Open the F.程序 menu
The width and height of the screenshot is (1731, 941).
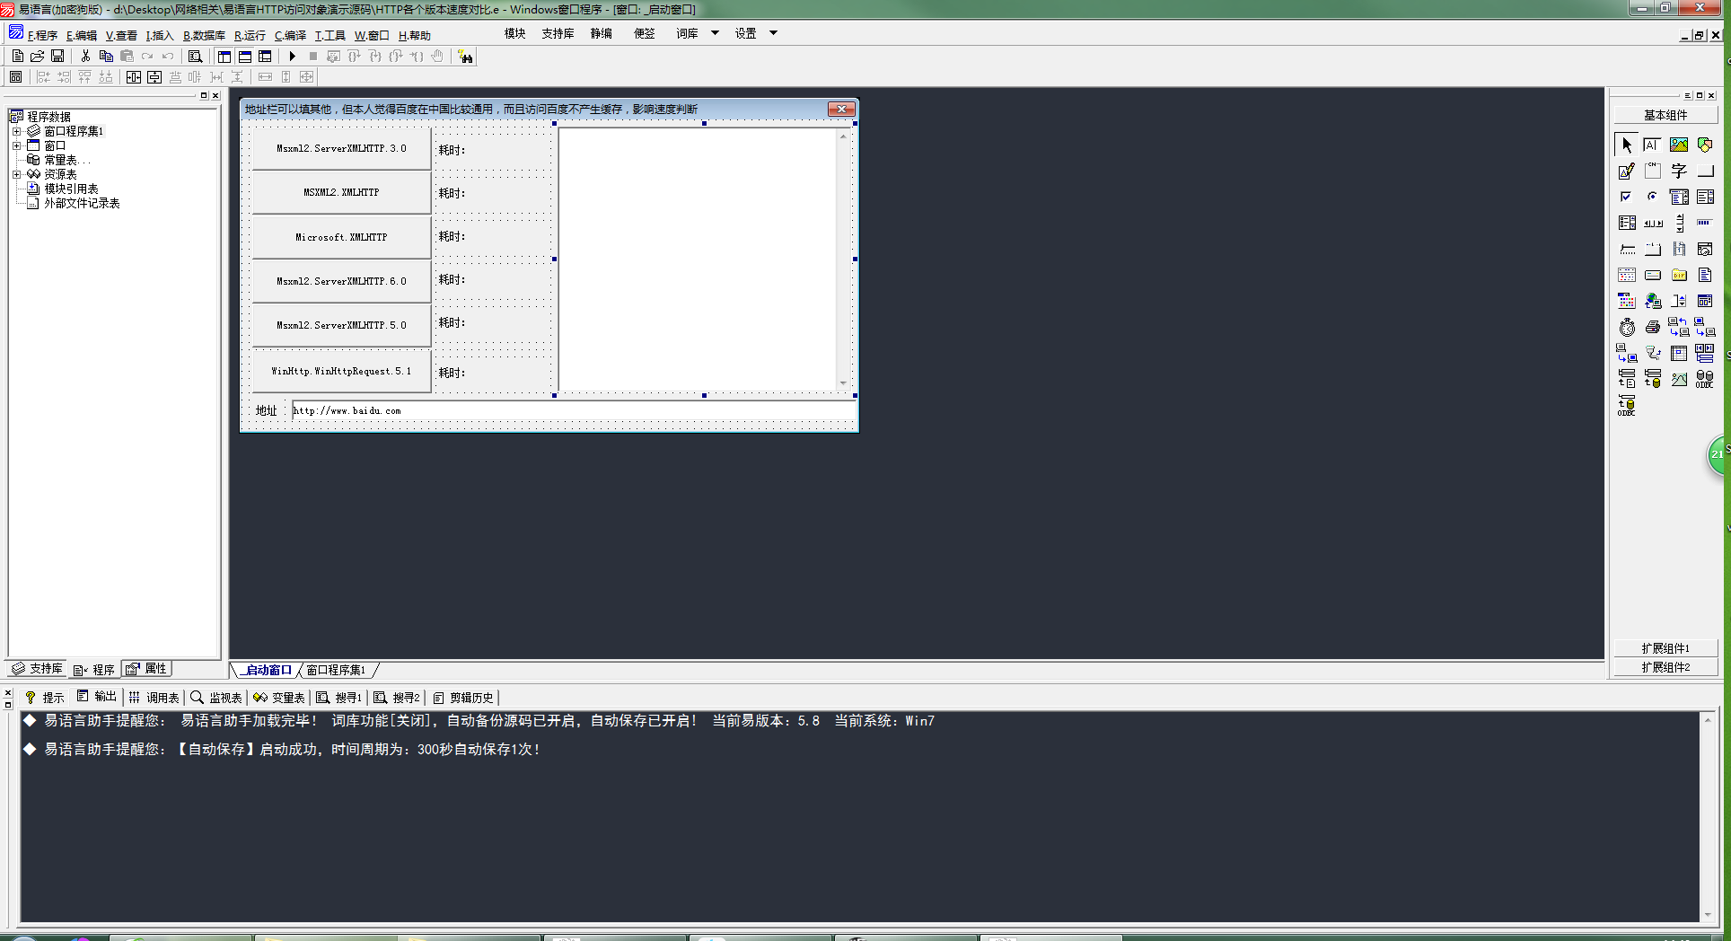click(x=42, y=36)
